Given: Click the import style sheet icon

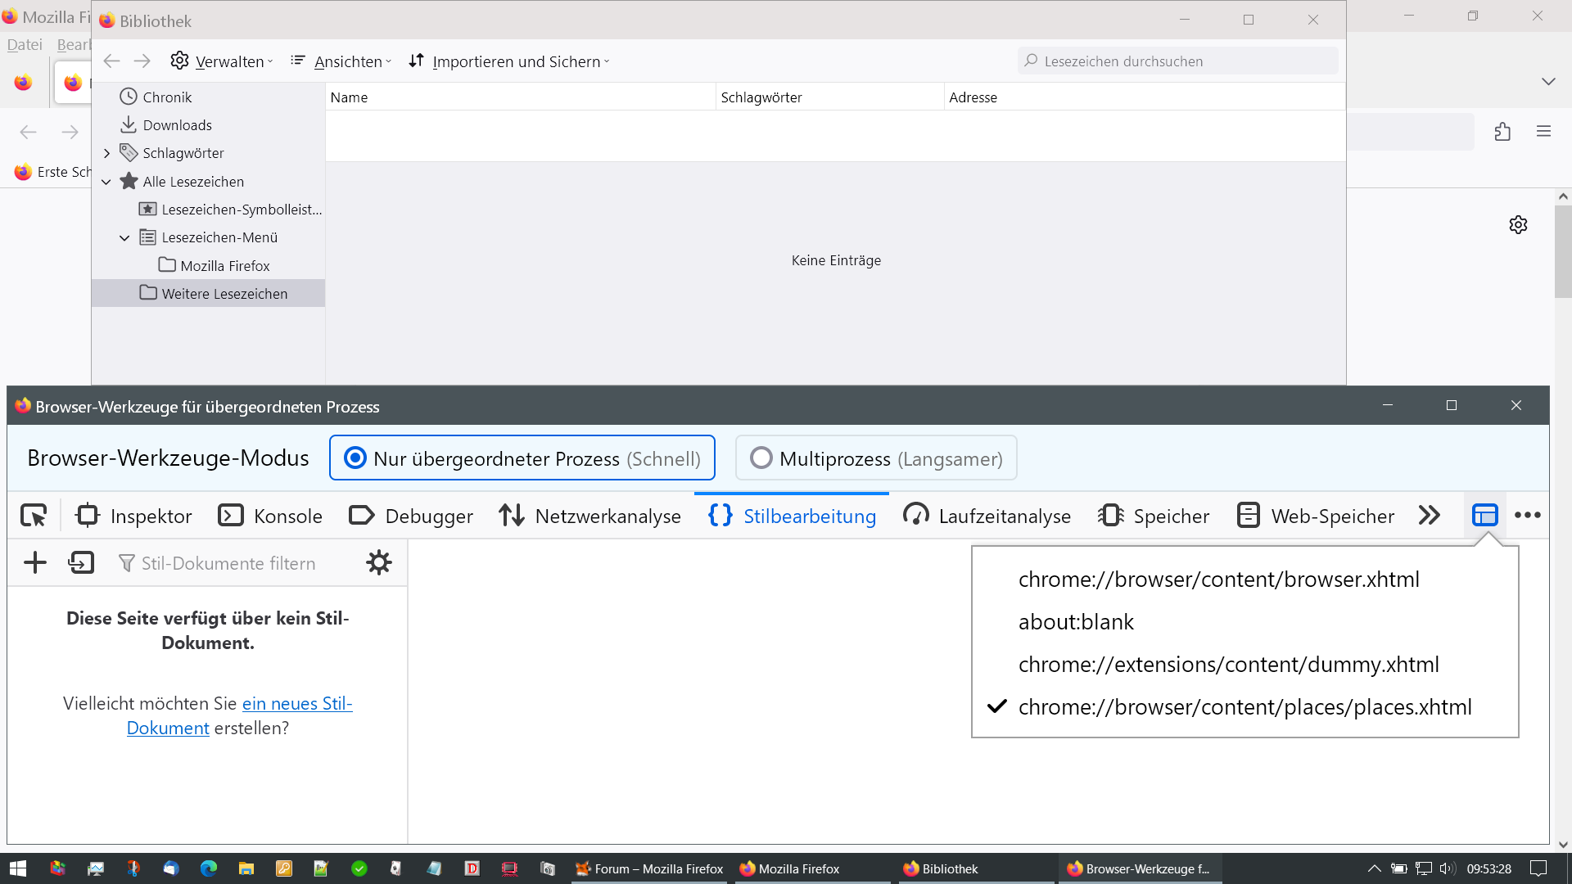Looking at the screenshot, I should [81, 563].
